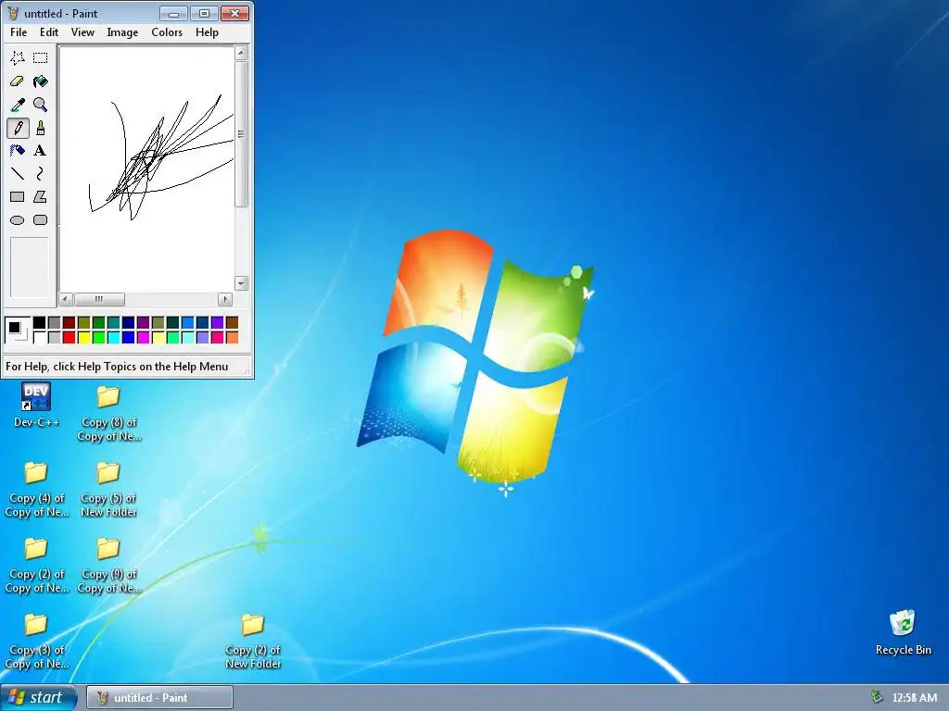Click the horizontal scroll left arrow
Screen dimensions: 949x711
(x=66, y=299)
